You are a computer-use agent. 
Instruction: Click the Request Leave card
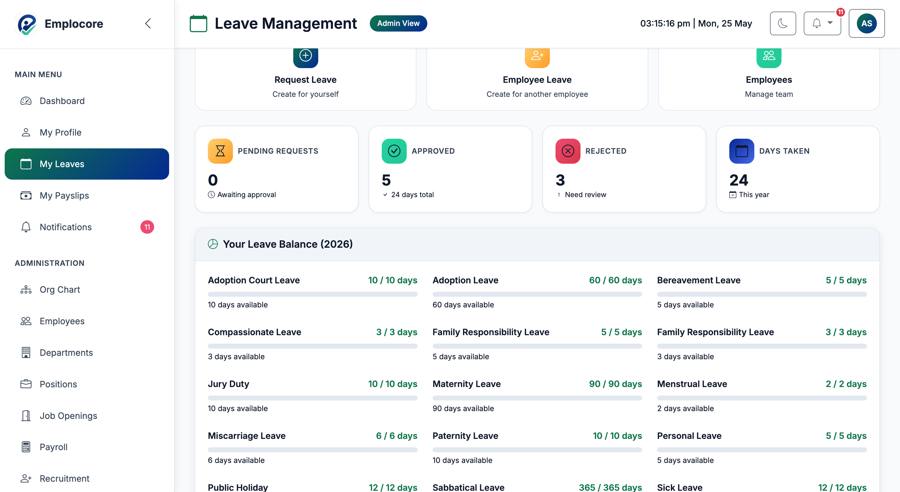pos(305,79)
